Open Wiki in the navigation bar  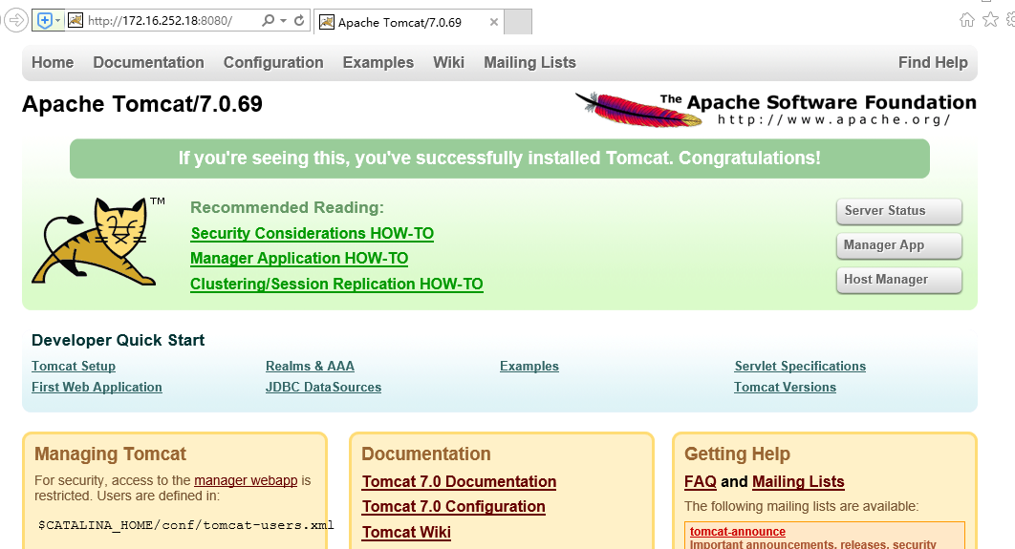(x=448, y=63)
